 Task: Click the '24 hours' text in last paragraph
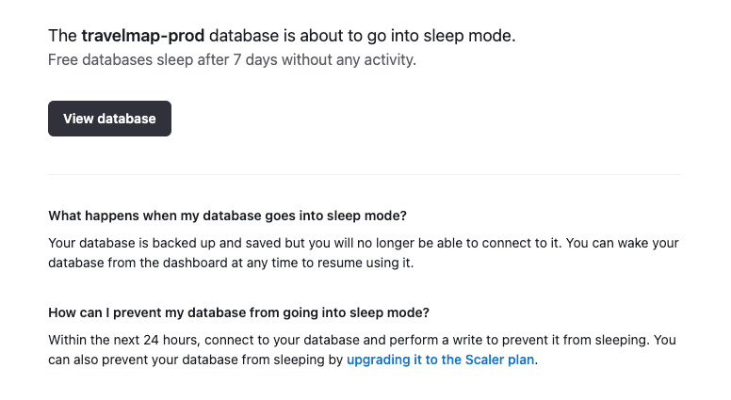[x=171, y=340]
